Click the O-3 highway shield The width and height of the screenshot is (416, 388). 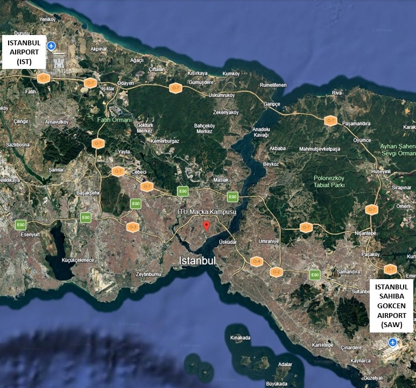133,227
